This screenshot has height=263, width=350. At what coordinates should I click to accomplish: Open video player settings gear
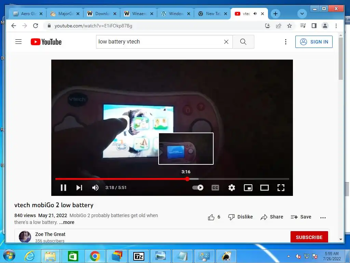coord(232,187)
